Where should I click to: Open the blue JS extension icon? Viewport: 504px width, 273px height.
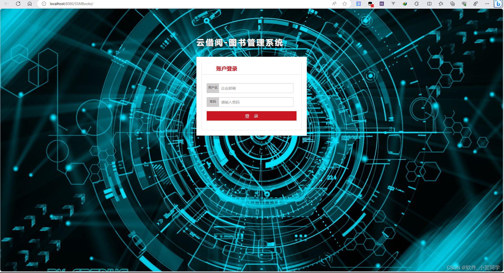tap(359, 4)
